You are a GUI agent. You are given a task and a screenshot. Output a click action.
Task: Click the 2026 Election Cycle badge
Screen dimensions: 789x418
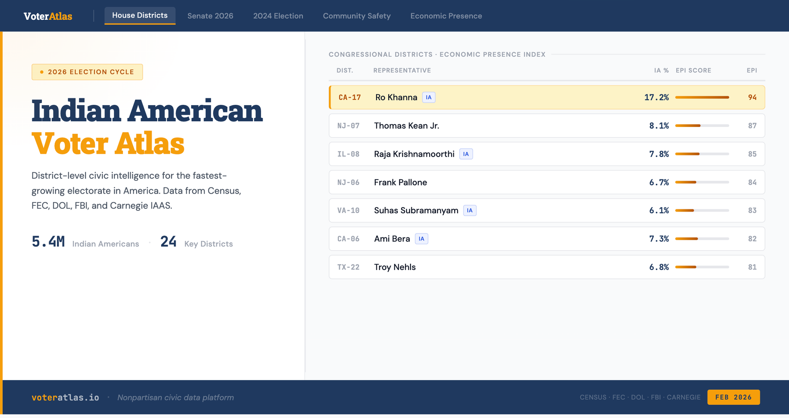87,72
